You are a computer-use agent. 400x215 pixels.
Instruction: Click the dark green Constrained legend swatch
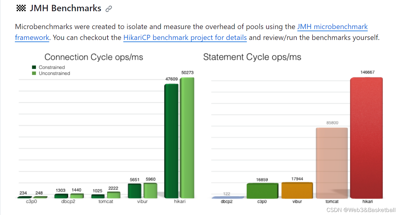(34, 68)
